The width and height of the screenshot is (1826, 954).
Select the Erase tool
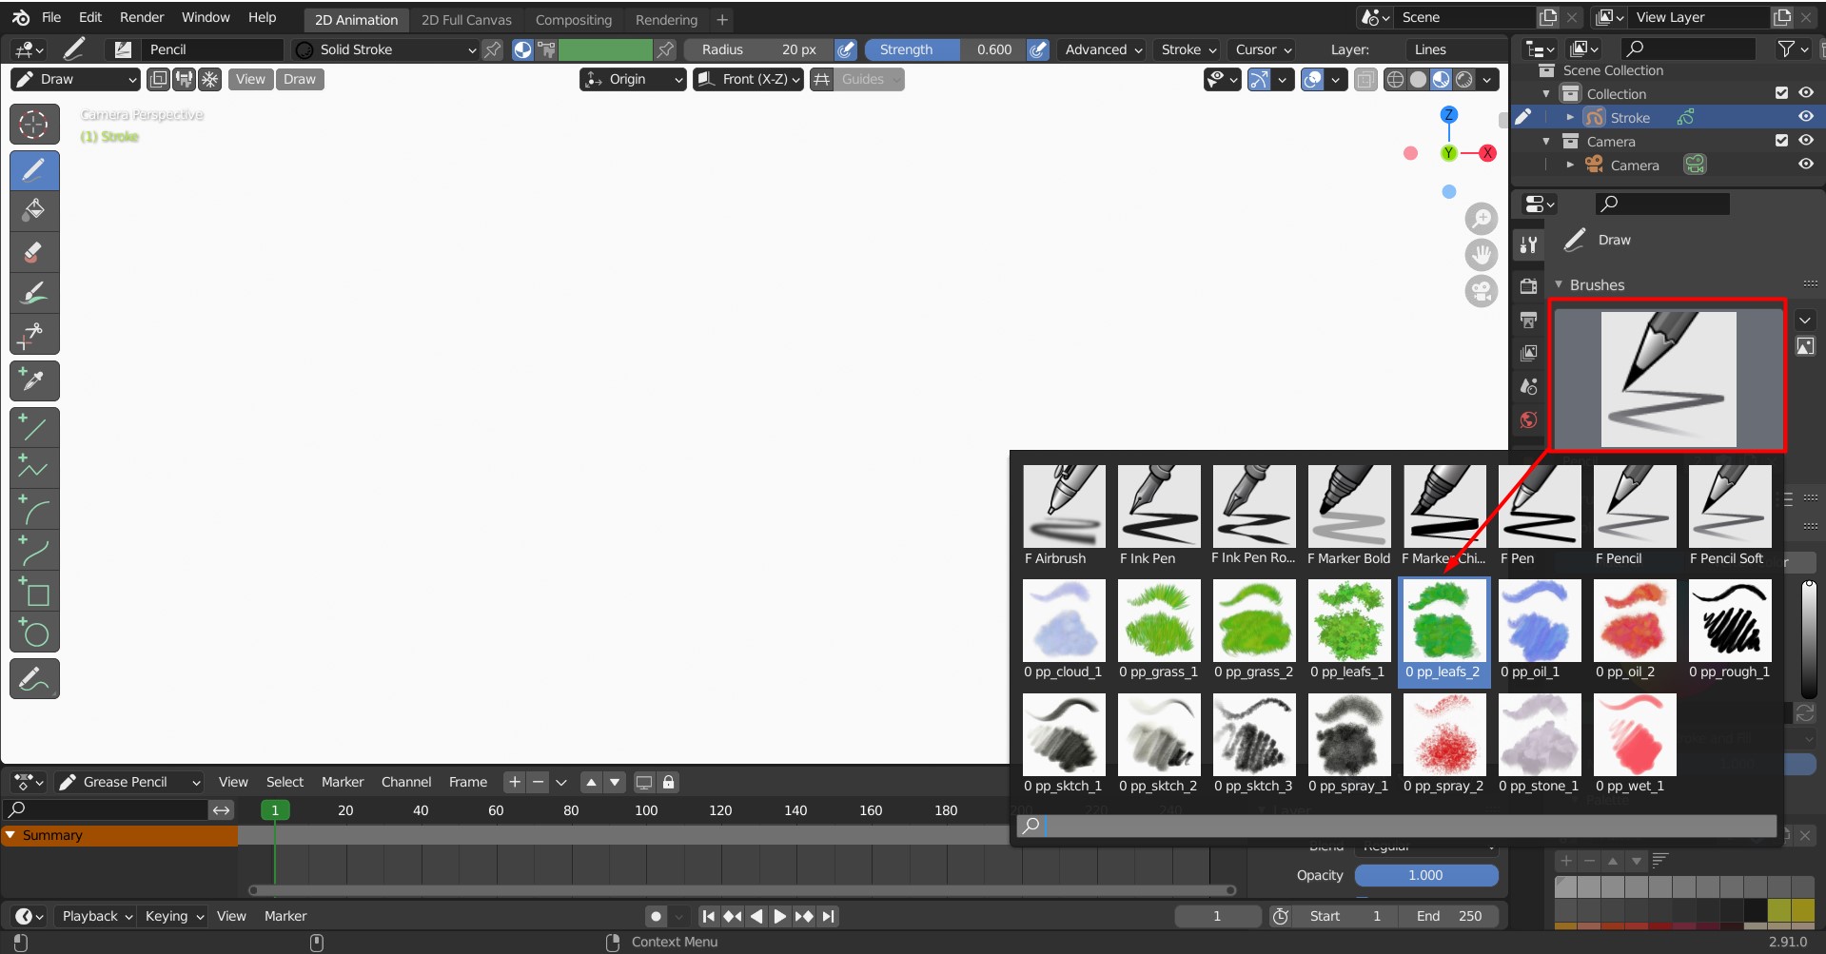tap(34, 252)
